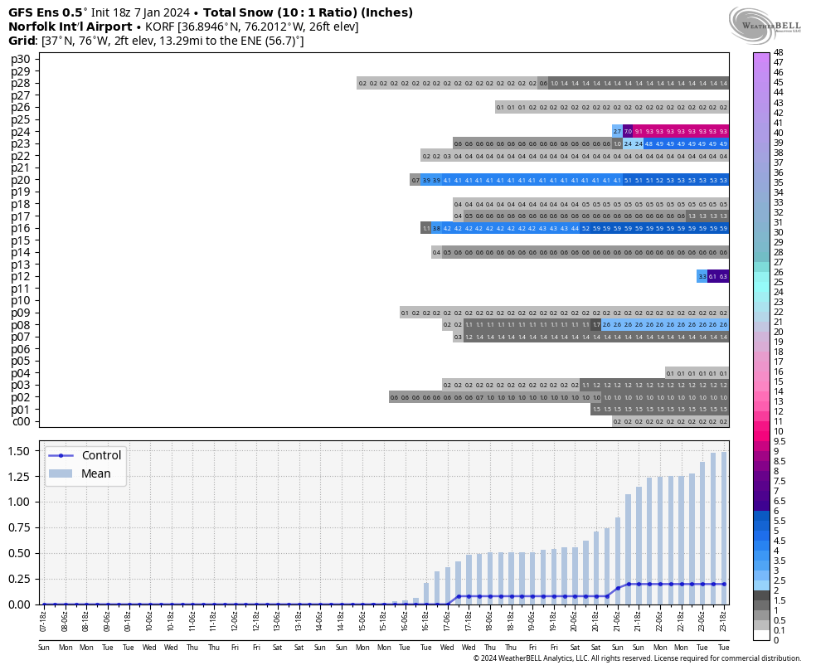Click the 1.7 cell in row p08

[596, 325]
